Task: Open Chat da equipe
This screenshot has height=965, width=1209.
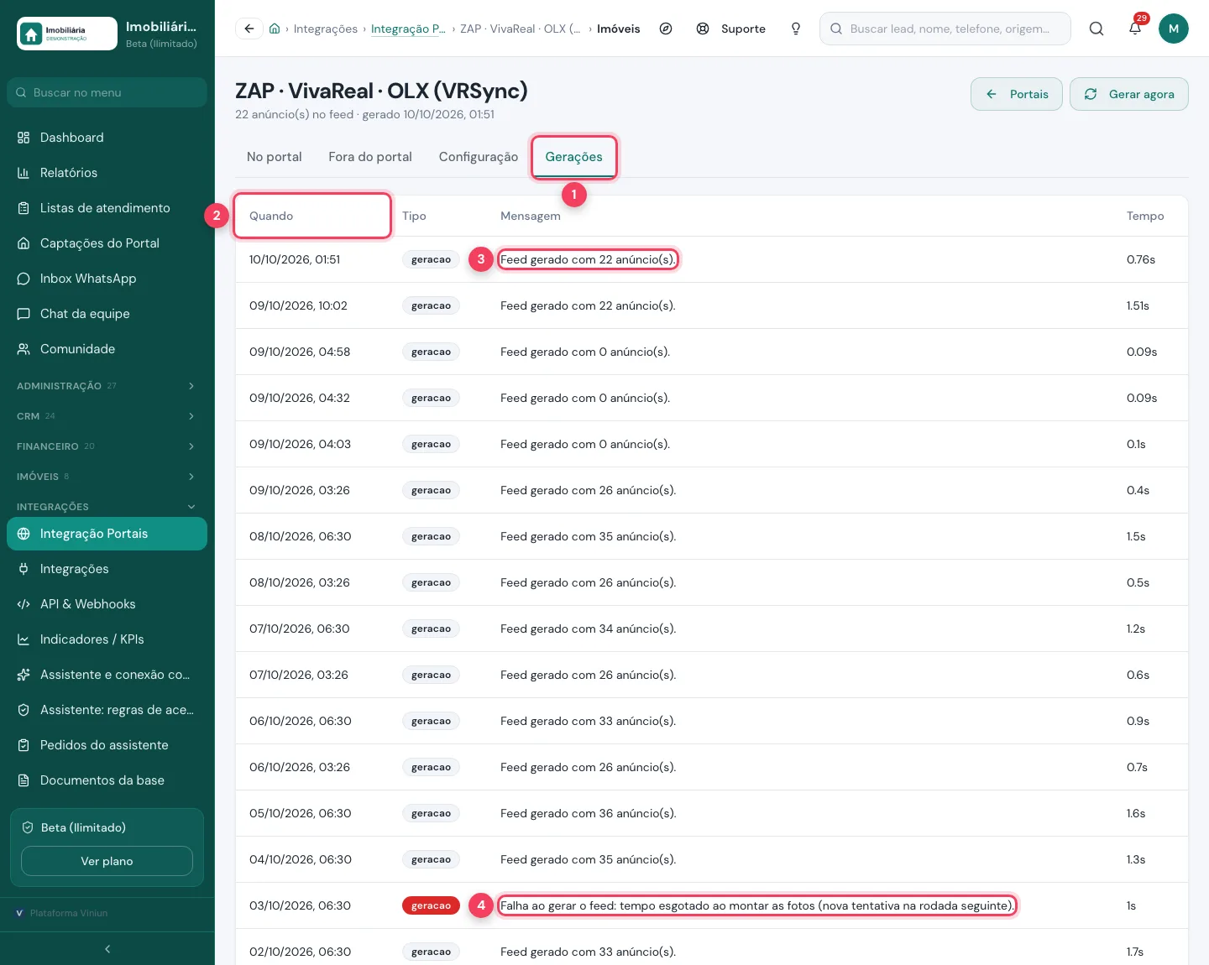Action: 107,314
